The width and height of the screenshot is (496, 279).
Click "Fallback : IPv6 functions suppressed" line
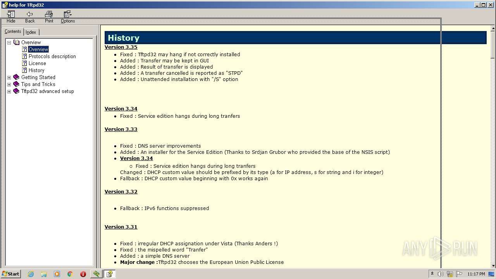click(x=164, y=208)
